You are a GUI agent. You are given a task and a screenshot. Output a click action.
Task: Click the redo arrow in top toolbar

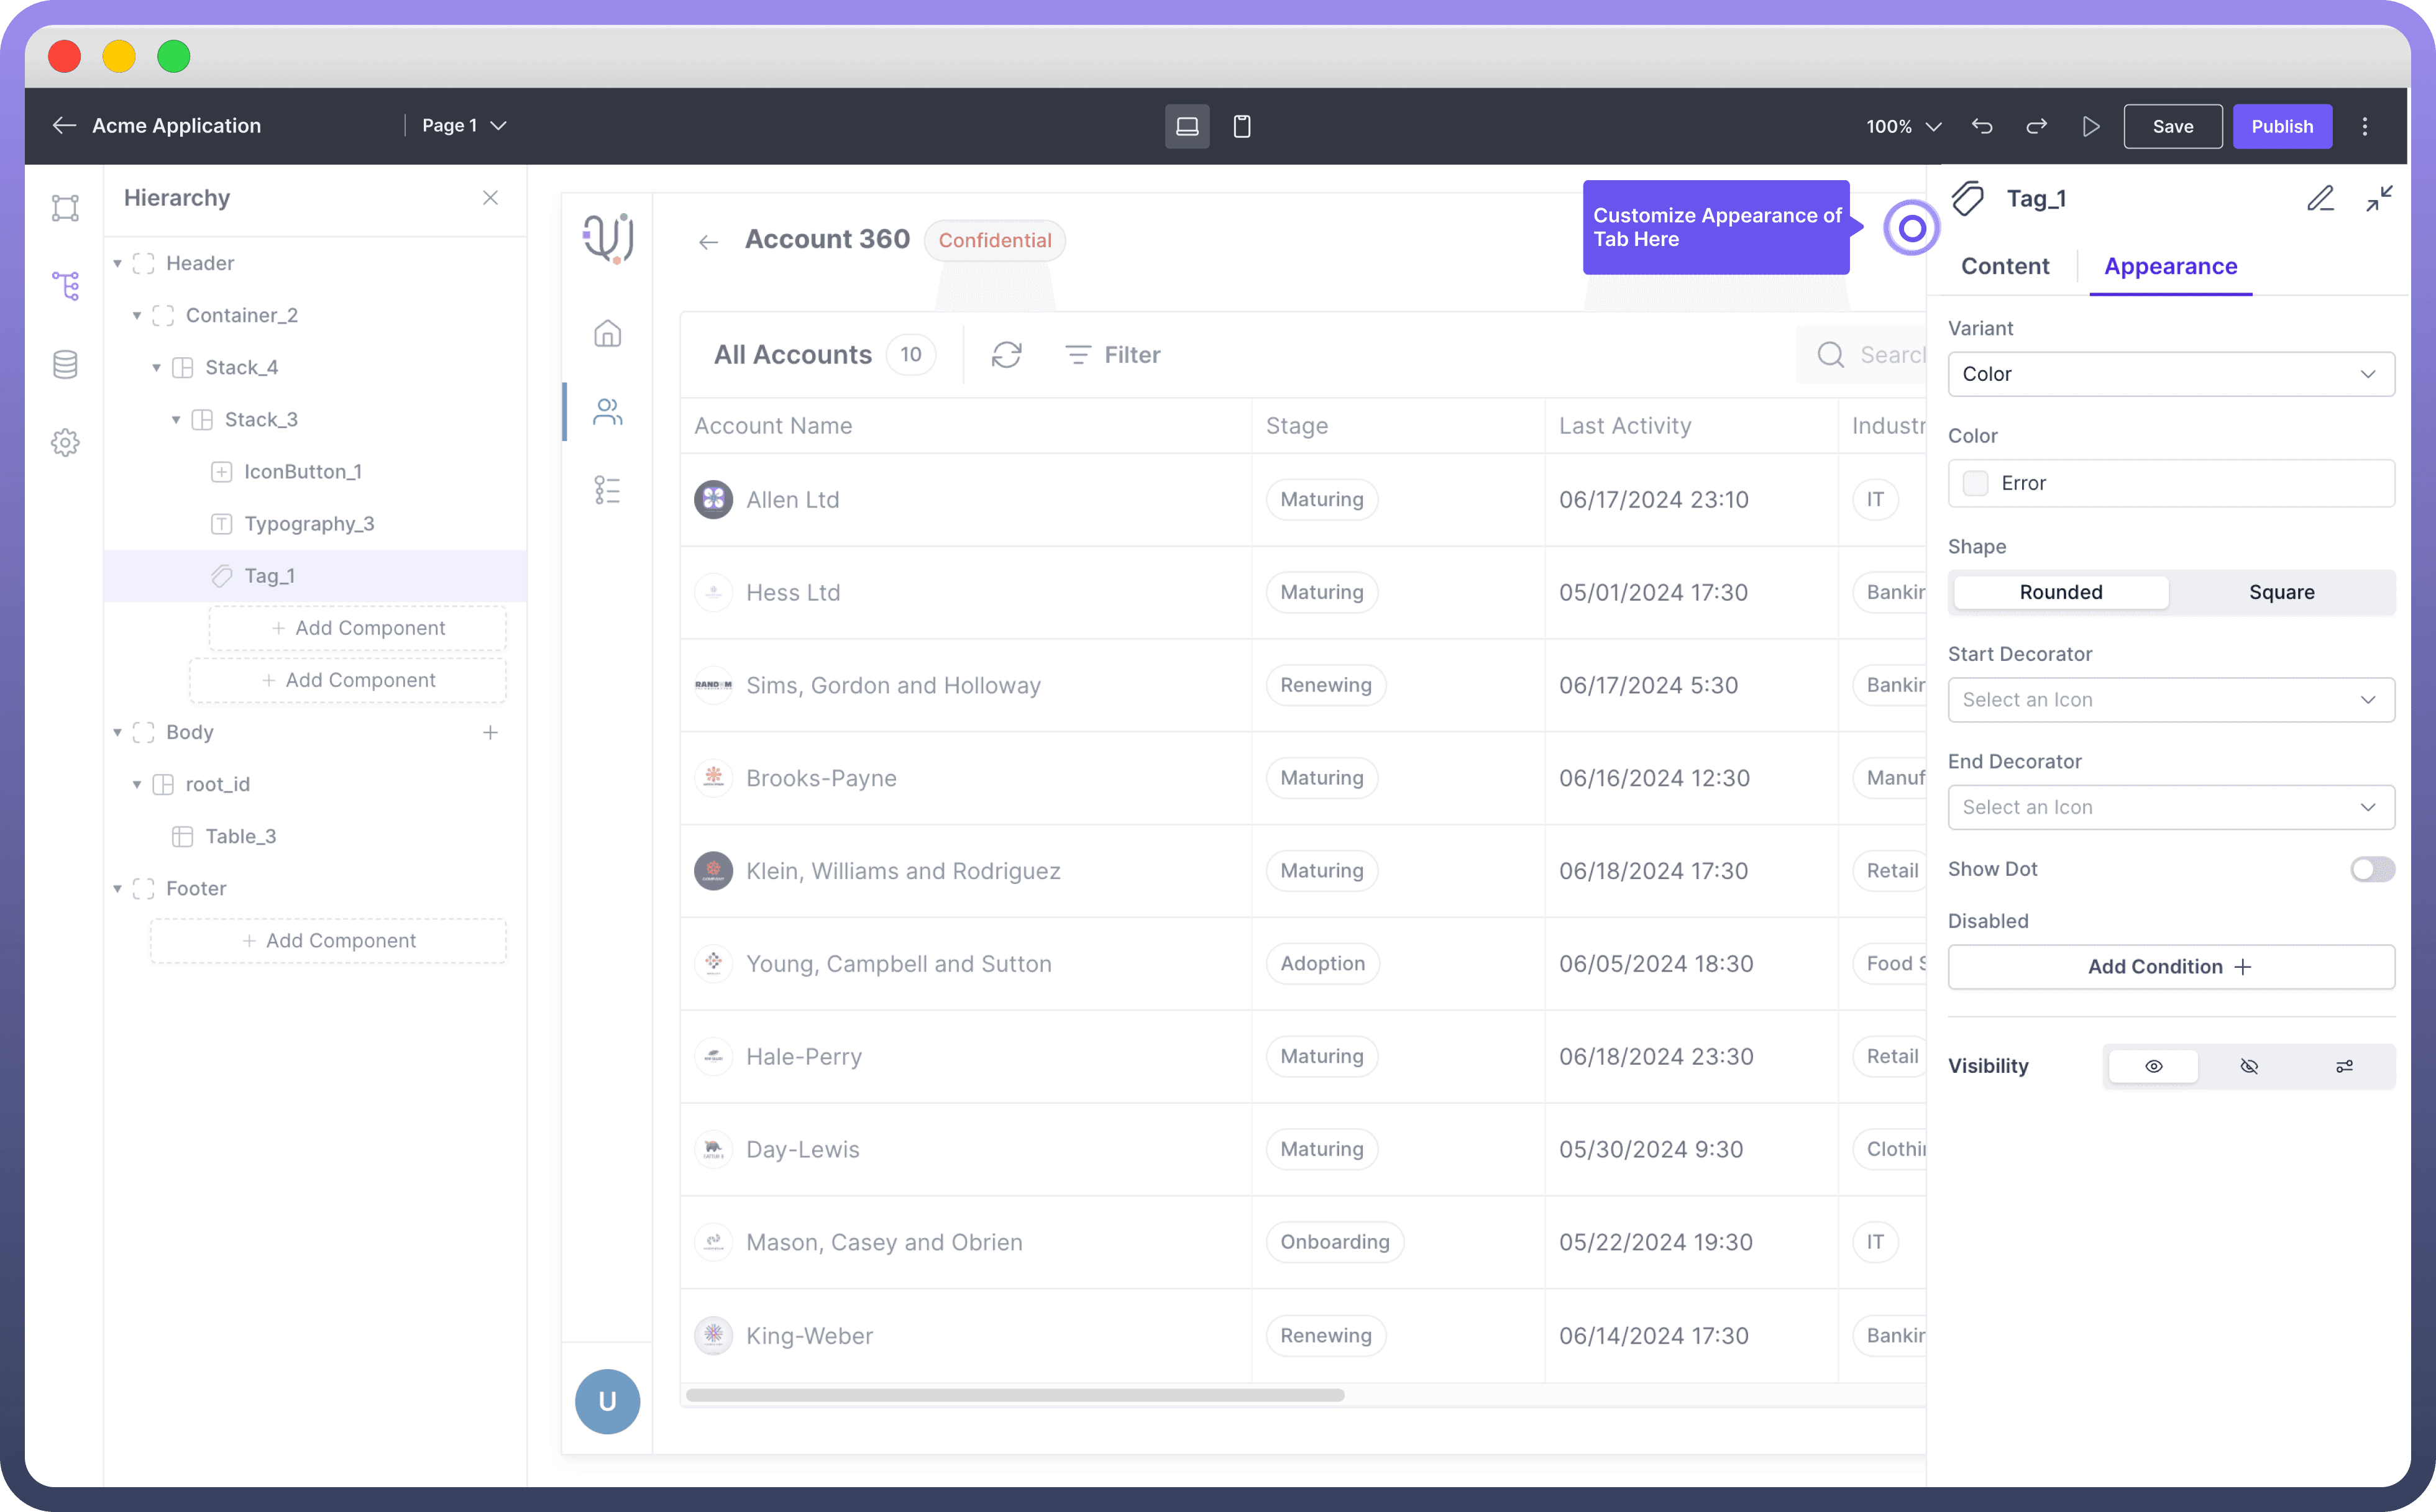[x=2036, y=126]
